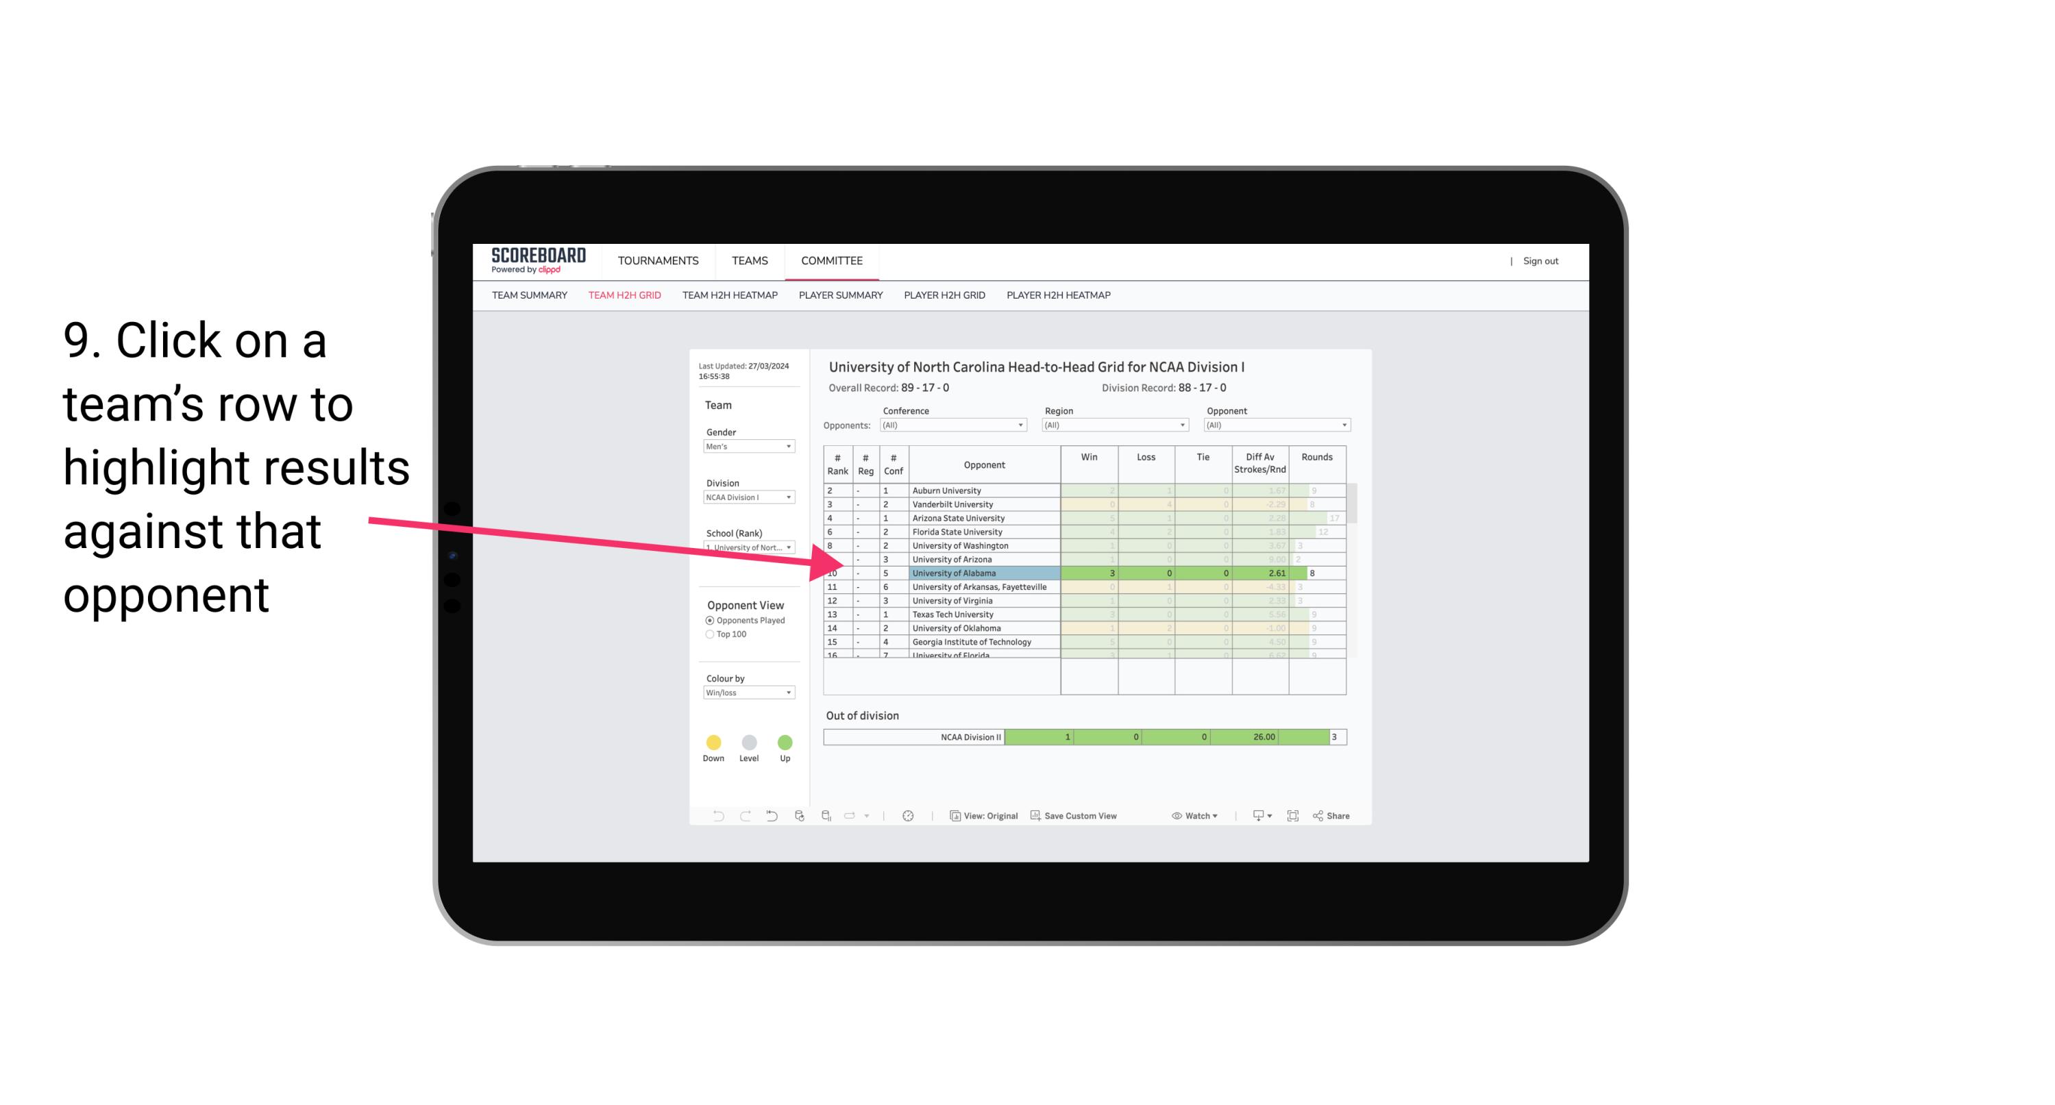
Task: Select University of Alabama highlighted row
Action: [x=1082, y=573]
